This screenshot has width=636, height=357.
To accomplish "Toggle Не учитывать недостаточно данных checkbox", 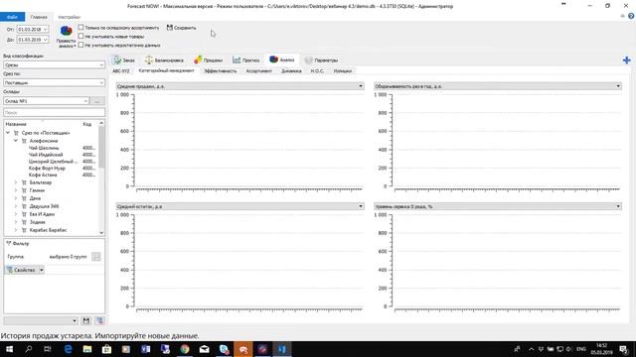I will pos(81,45).
